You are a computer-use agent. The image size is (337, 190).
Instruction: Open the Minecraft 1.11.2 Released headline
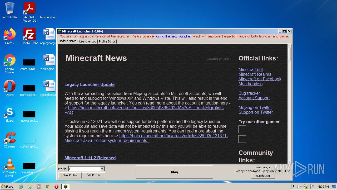(90, 158)
